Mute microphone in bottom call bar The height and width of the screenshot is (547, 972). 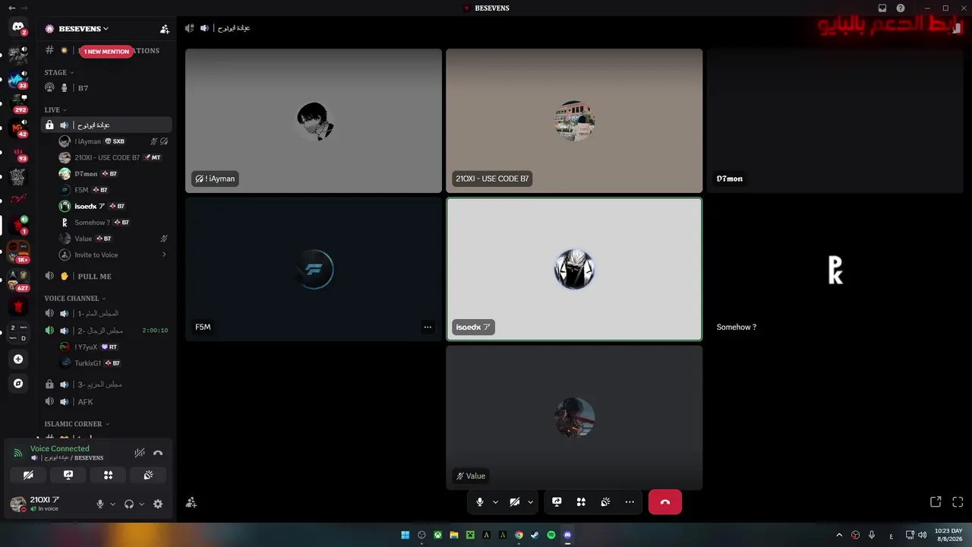point(480,502)
